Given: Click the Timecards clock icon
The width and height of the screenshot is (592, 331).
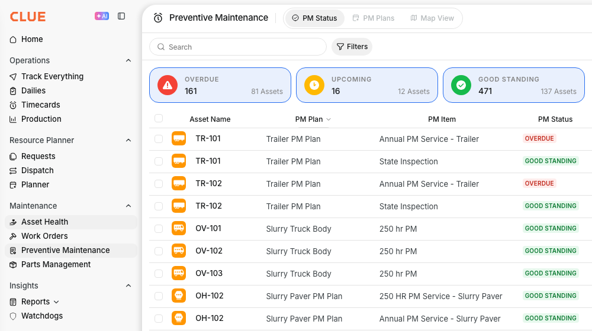Looking at the screenshot, I should [13, 105].
